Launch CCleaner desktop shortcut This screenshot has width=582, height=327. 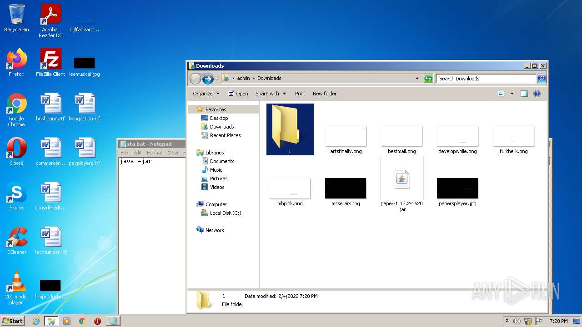tap(16, 241)
